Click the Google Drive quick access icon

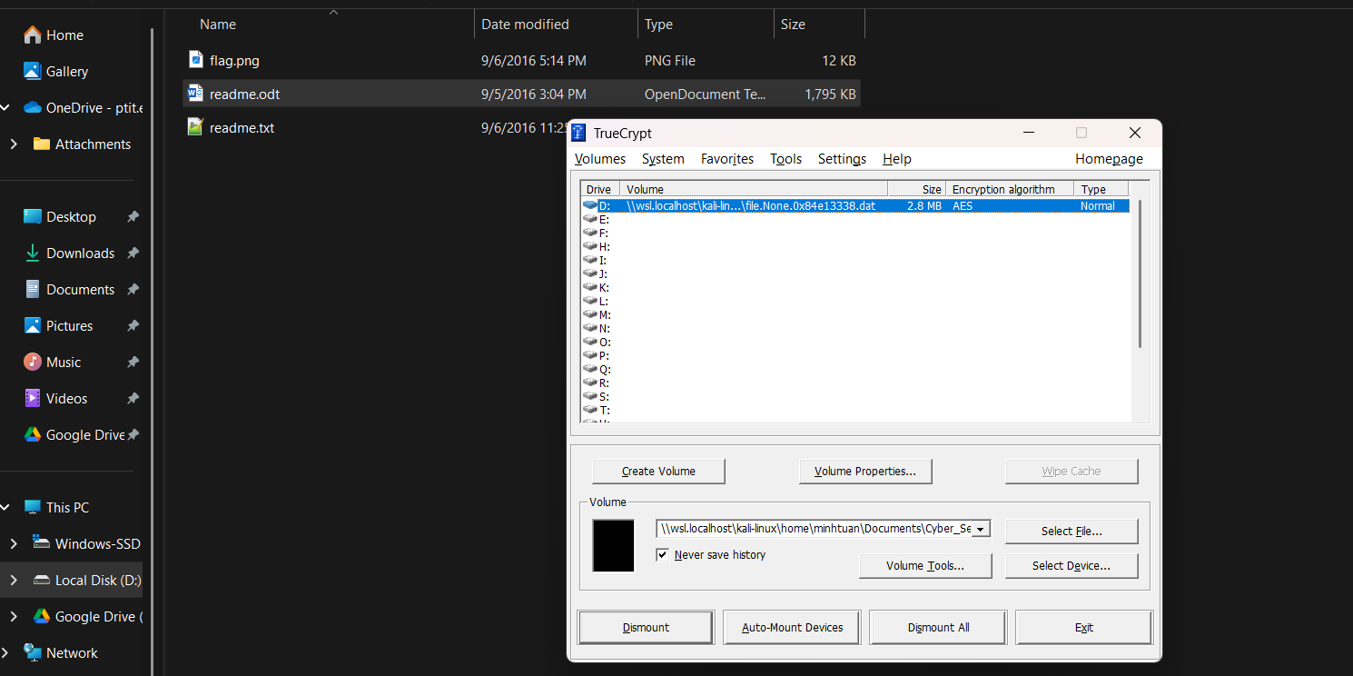tap(32, 434)
